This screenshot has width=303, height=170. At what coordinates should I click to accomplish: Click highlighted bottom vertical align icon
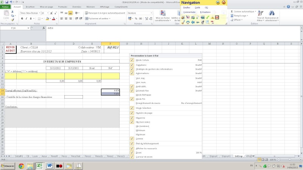click(70, 13)
